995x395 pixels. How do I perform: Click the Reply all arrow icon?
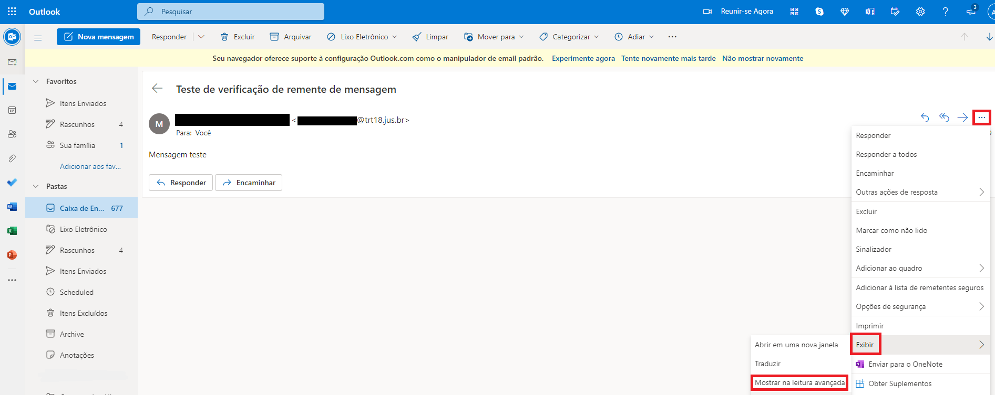pos(944,118)
